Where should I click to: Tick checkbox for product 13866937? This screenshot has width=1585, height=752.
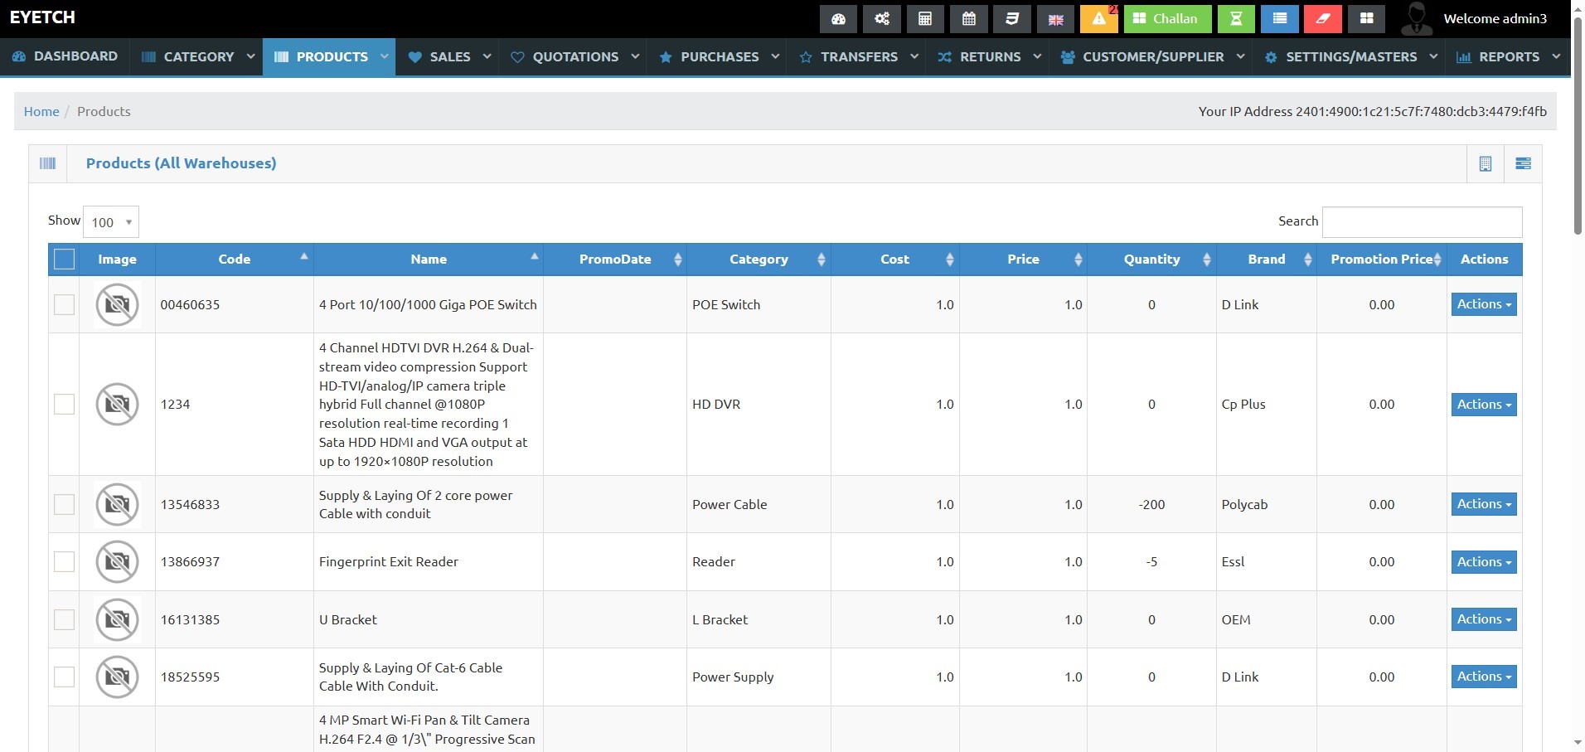(x=64, y=561)
